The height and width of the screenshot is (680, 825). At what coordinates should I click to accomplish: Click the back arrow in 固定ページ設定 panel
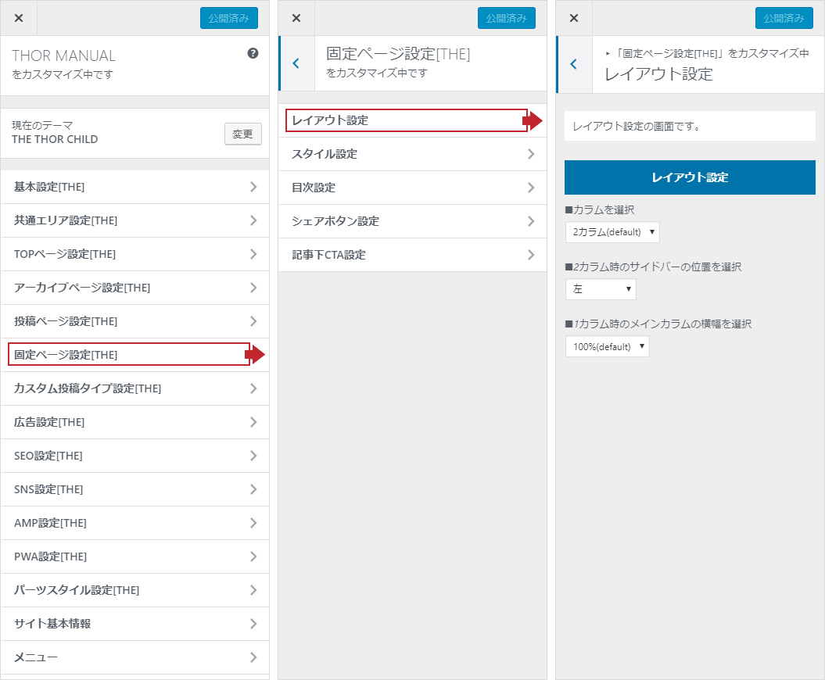click(x=296, y=64)
